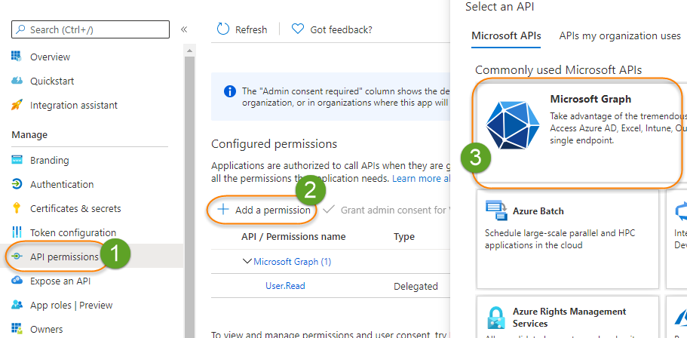
Task: Focus the Search (Ctrl+/) input field
Action: pos(90,30)
